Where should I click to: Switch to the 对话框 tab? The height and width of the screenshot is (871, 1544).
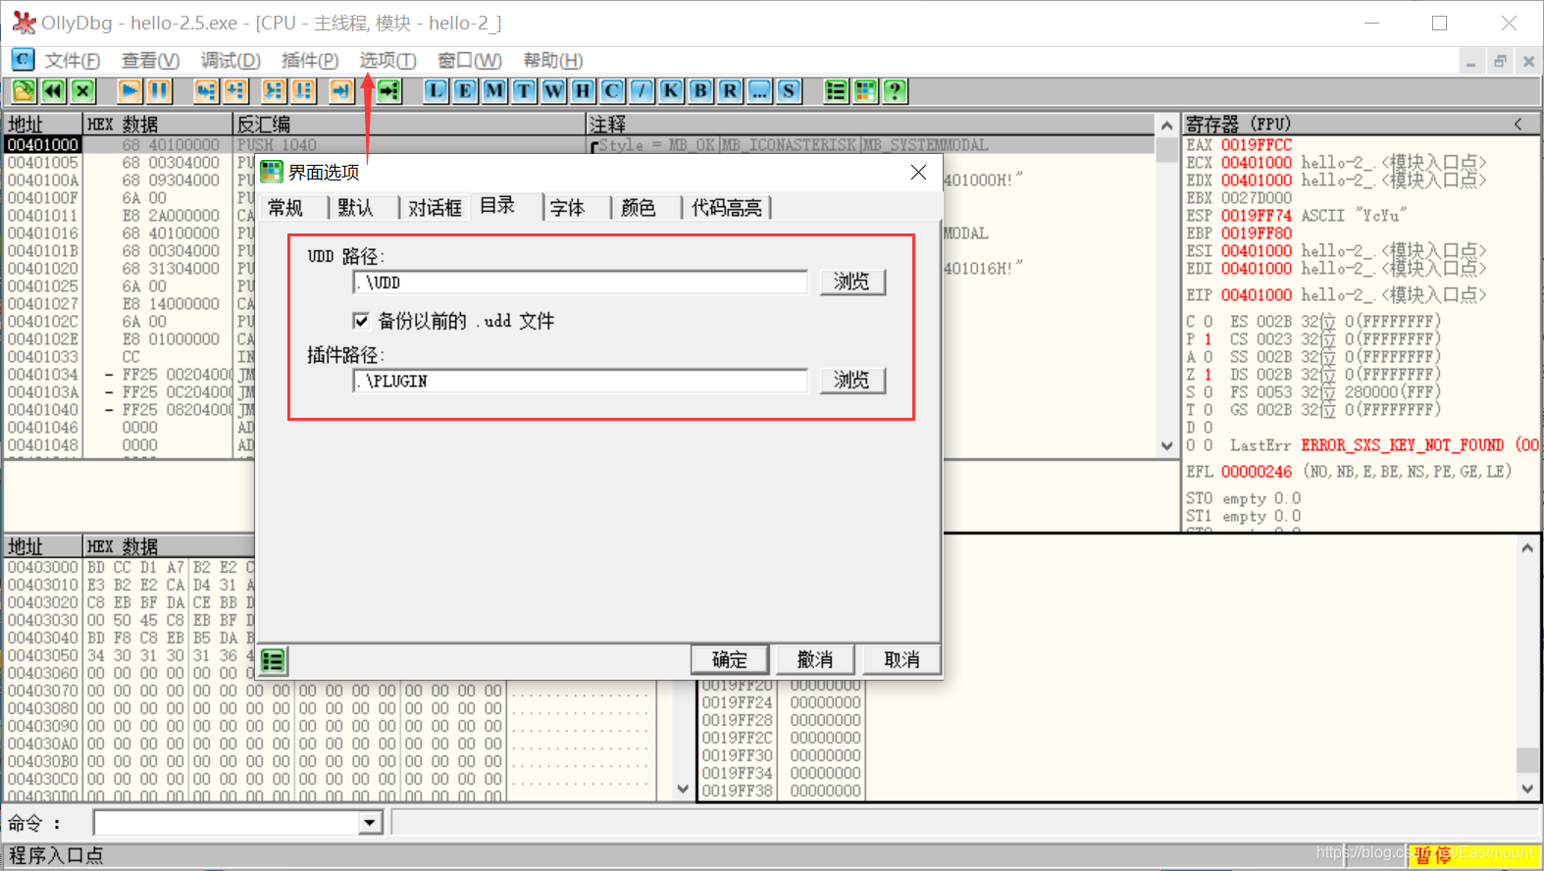coord(435,208)
